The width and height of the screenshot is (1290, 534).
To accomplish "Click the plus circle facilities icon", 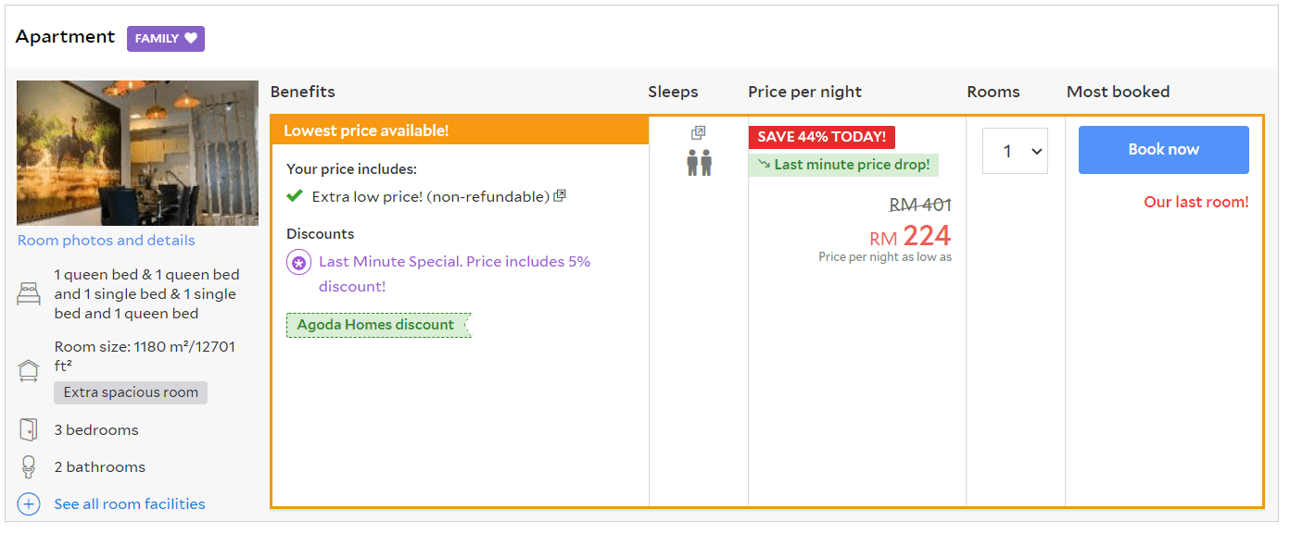I will click(29, 504).
